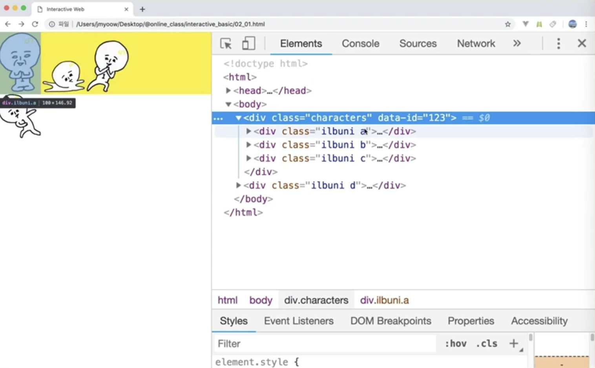
Task: Open the Properties tab
Action: tap(471, 321)
